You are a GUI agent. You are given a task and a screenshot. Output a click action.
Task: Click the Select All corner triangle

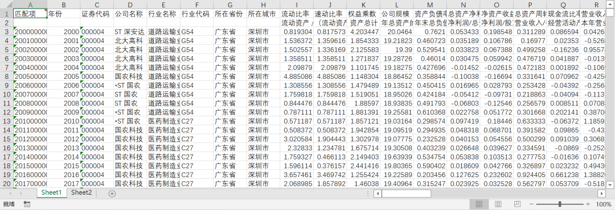pos(7,5)
